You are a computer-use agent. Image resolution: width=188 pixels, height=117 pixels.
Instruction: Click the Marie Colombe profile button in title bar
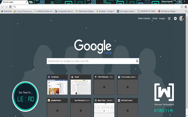(x=167, y=1)
